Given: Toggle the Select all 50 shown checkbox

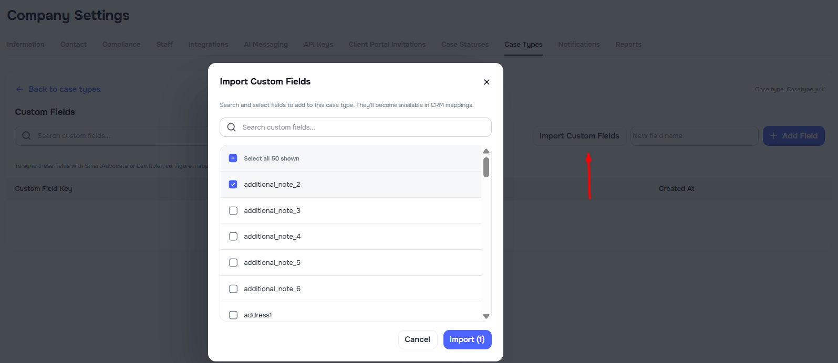Looking at the screenshot, I should [x=233, y=158].
